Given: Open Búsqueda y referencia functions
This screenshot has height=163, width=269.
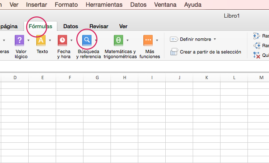Looking at the screenshot, I should 87,40.
